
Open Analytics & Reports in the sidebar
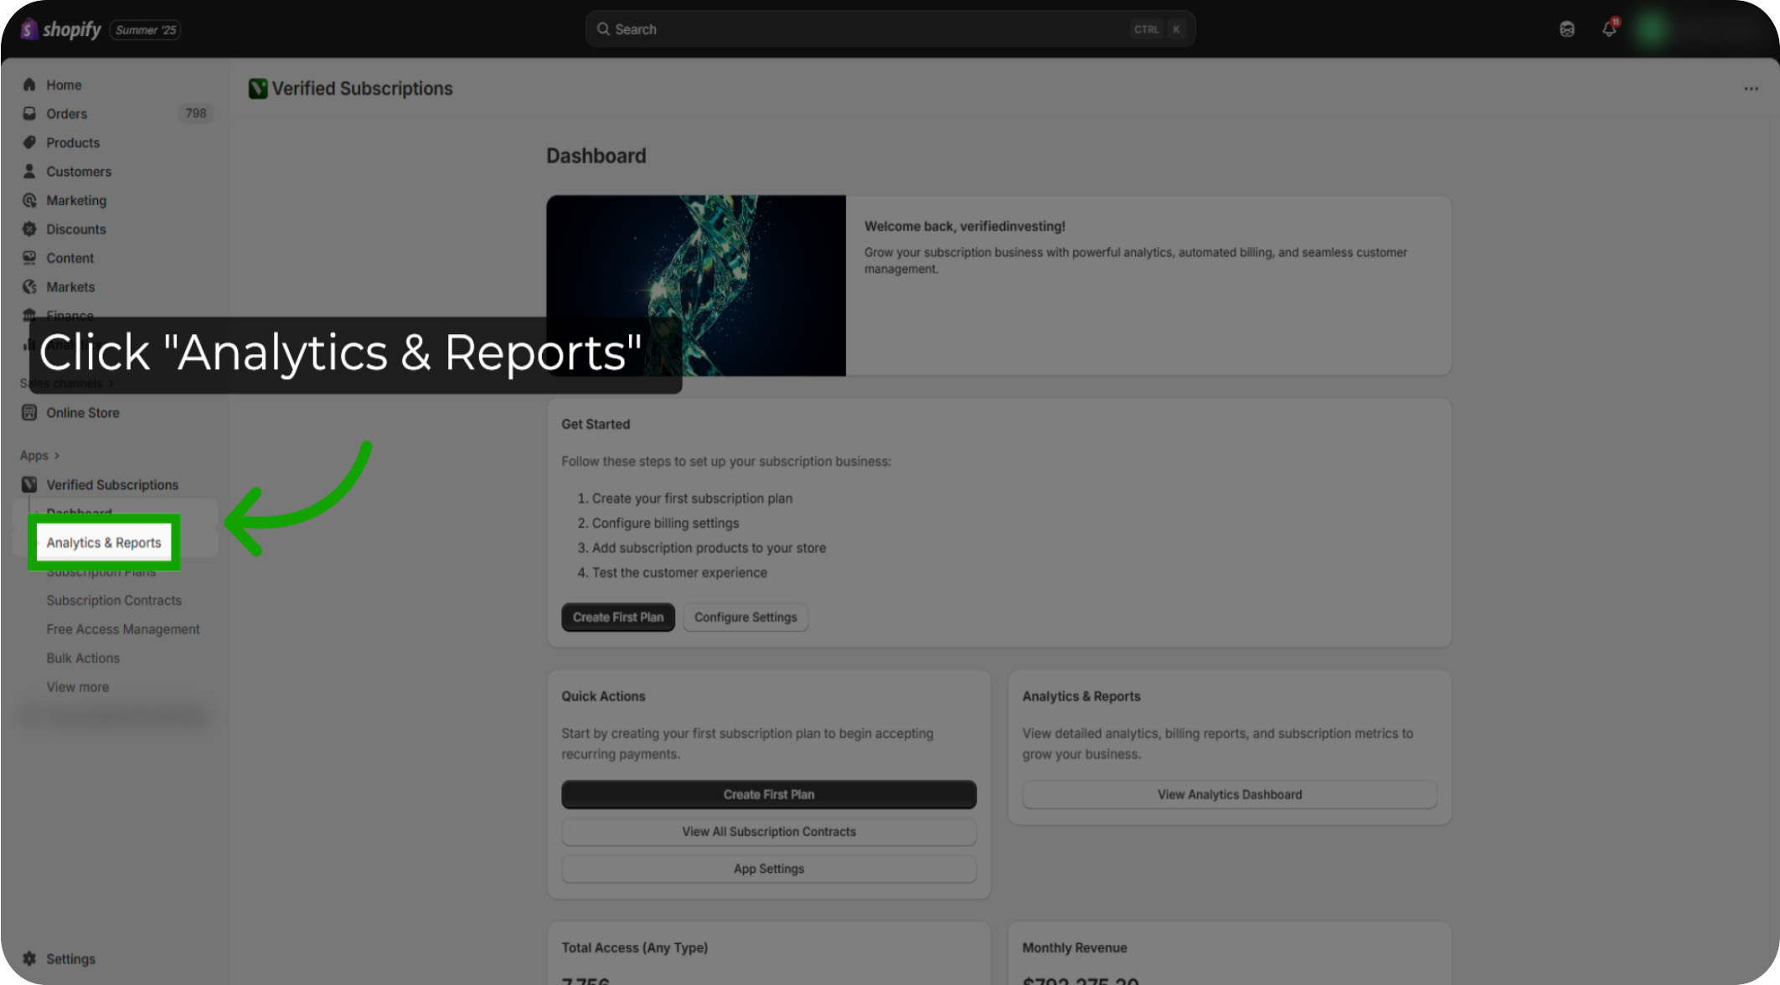(x=104, y=543)
